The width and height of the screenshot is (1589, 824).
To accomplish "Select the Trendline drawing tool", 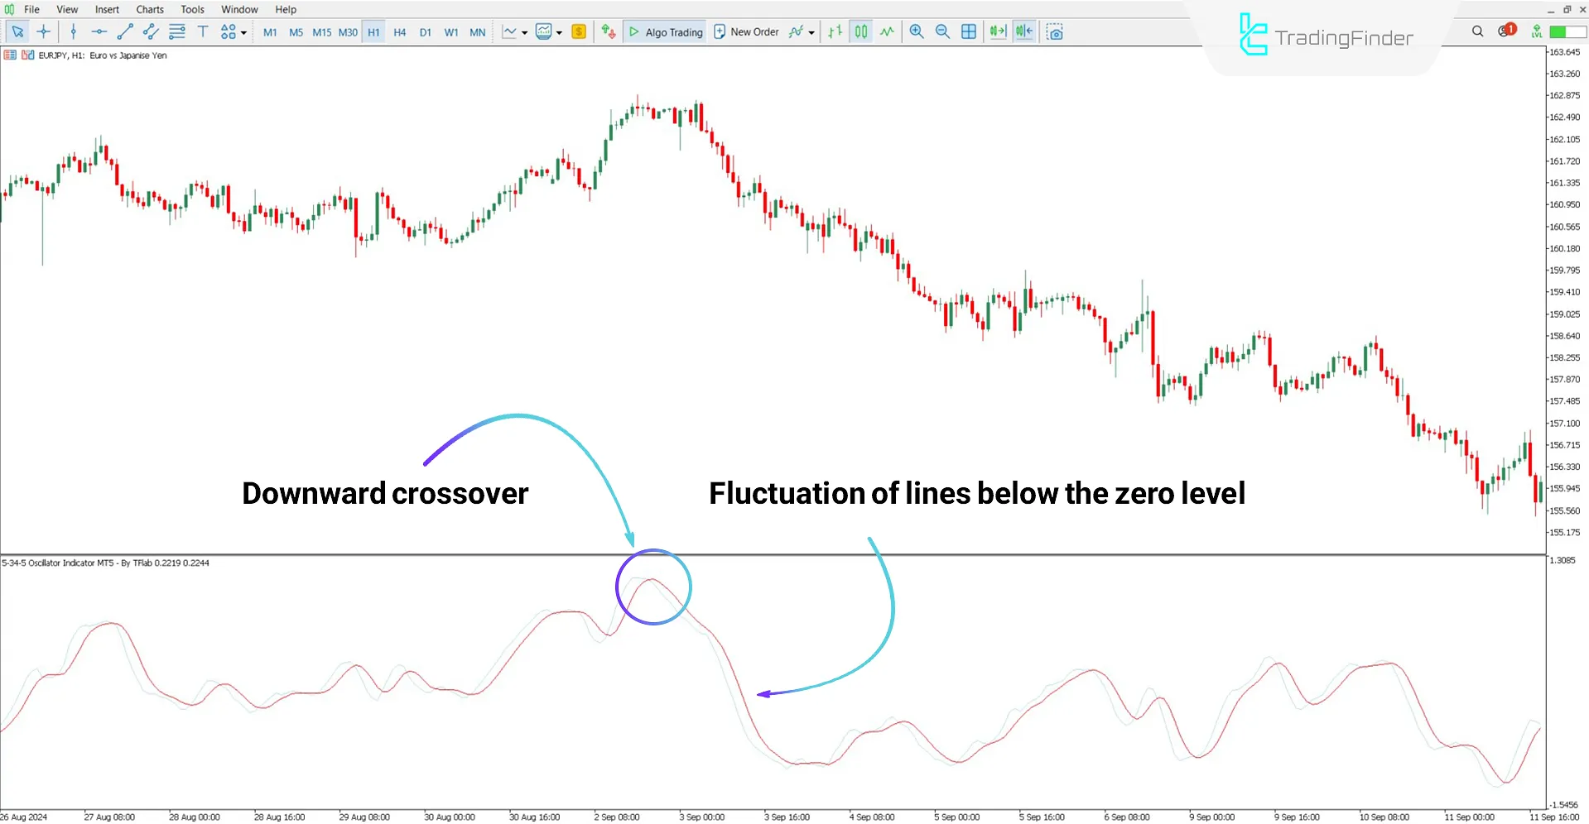I will [125, 31].
